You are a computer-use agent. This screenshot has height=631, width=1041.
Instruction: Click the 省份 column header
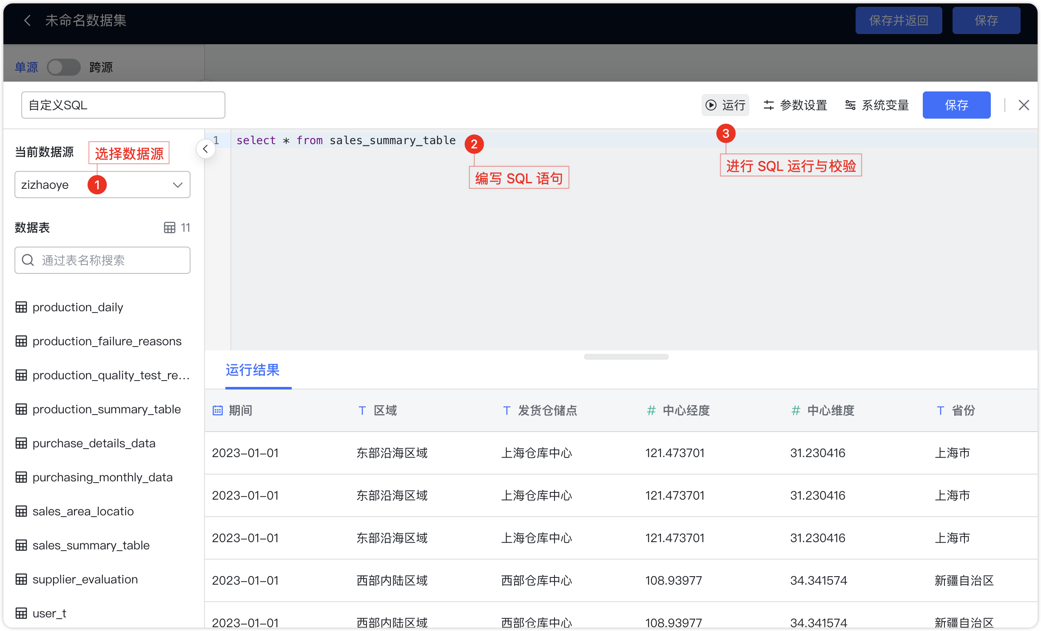click(964, 410)
